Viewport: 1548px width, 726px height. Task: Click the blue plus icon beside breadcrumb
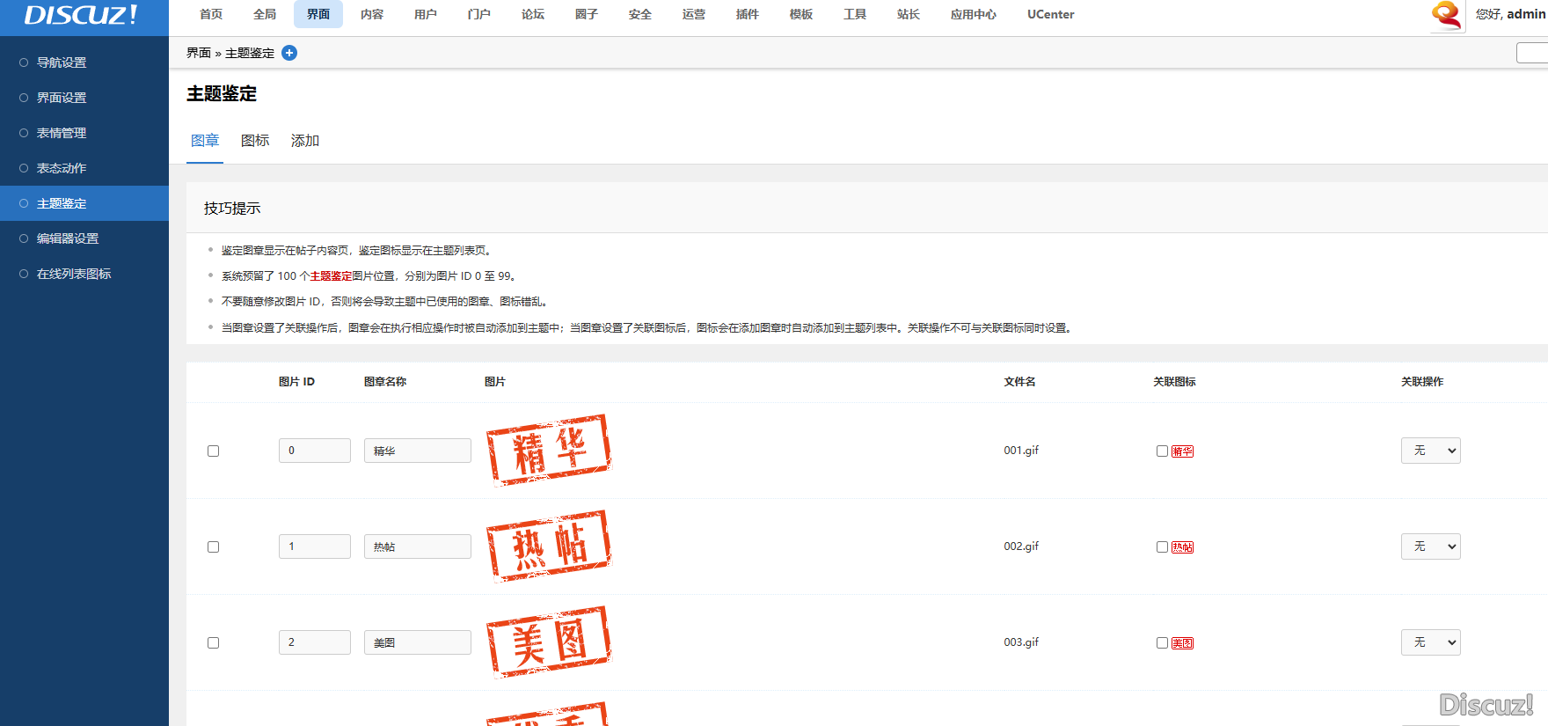point(289,53)
